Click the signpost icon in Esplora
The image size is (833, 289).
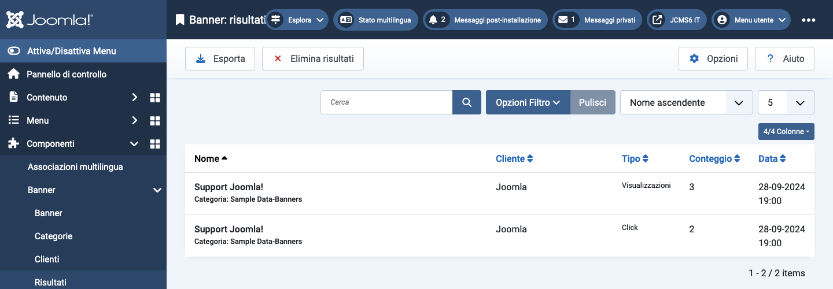click(275, 20)
